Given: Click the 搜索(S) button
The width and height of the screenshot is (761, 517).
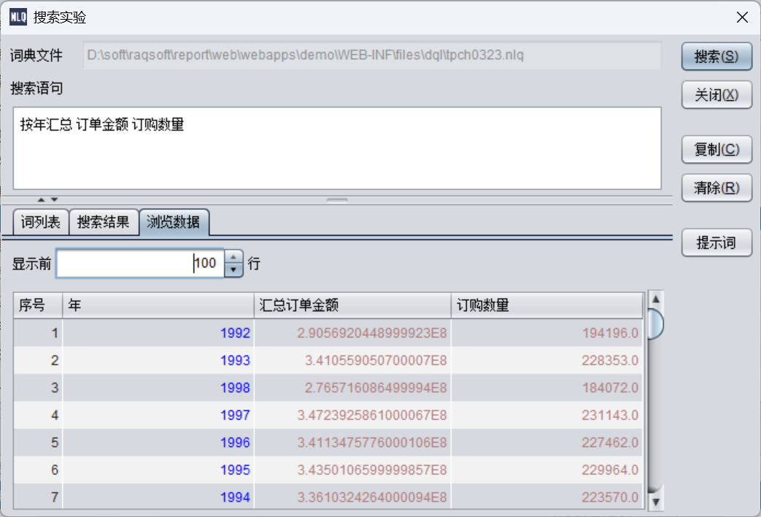Looking at the screenshot, I should tap(716, 56).
